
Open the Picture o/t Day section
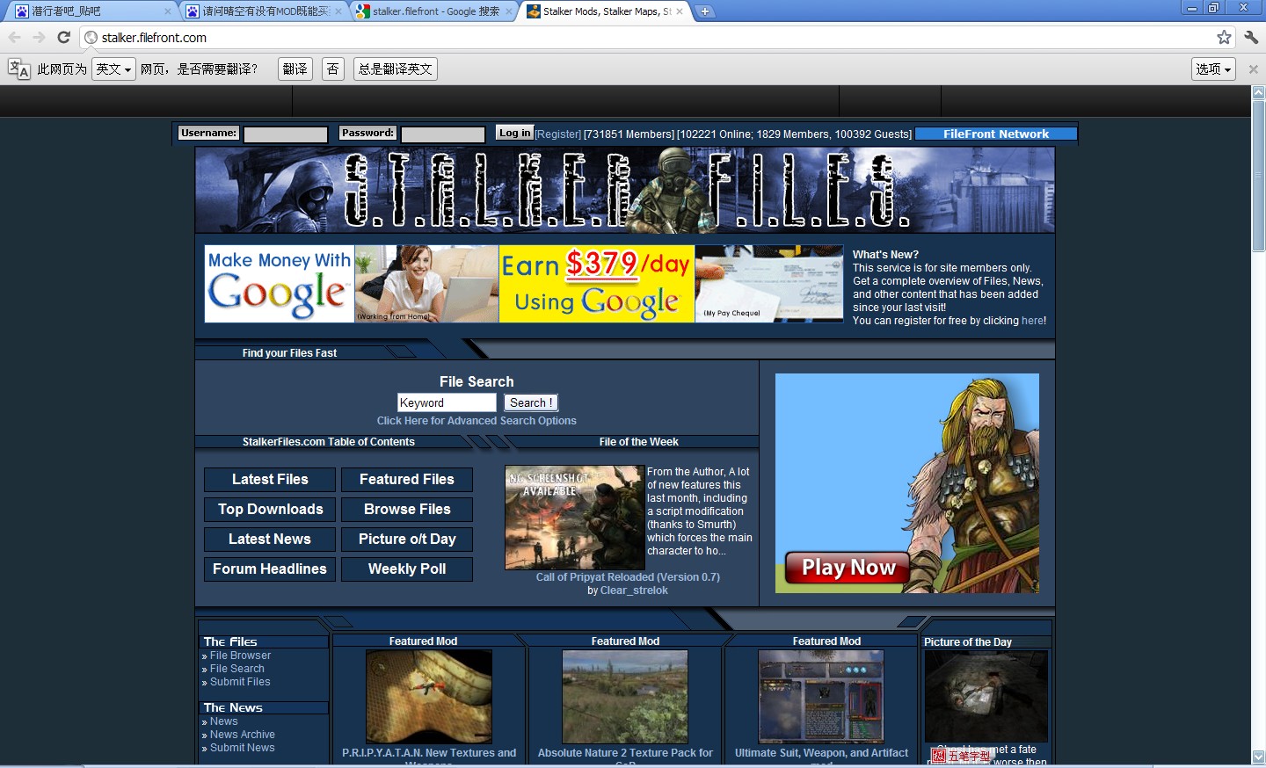[x=407, y=540]
